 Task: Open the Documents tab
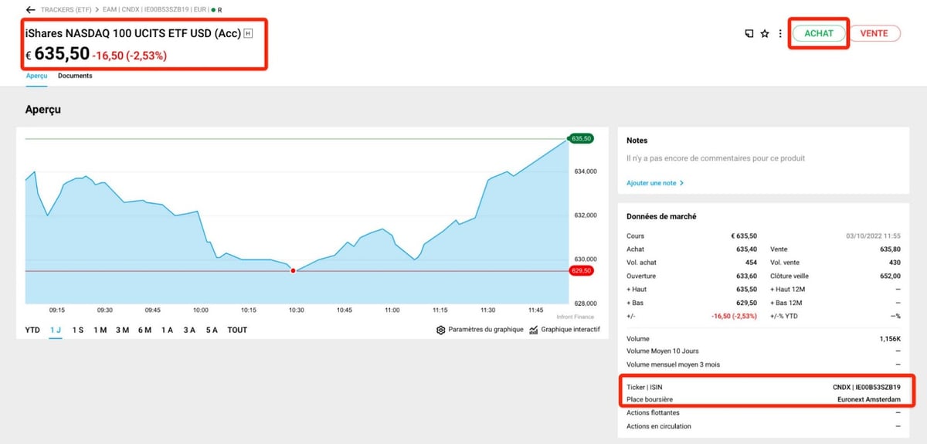click(75, 76)
